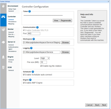
Task: Click the Controller section heading
Action: [x=12, y=16]
